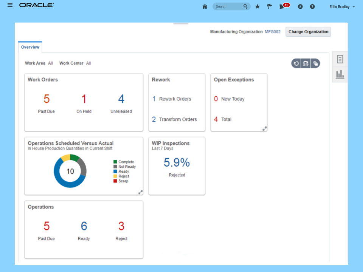This screenshot has width=363, height=272.
Task: Open the Favorites star icon
Action: (x=258, y=6)
